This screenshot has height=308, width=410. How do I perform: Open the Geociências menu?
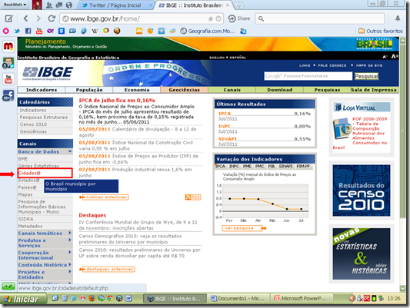[x=184, y=90]
